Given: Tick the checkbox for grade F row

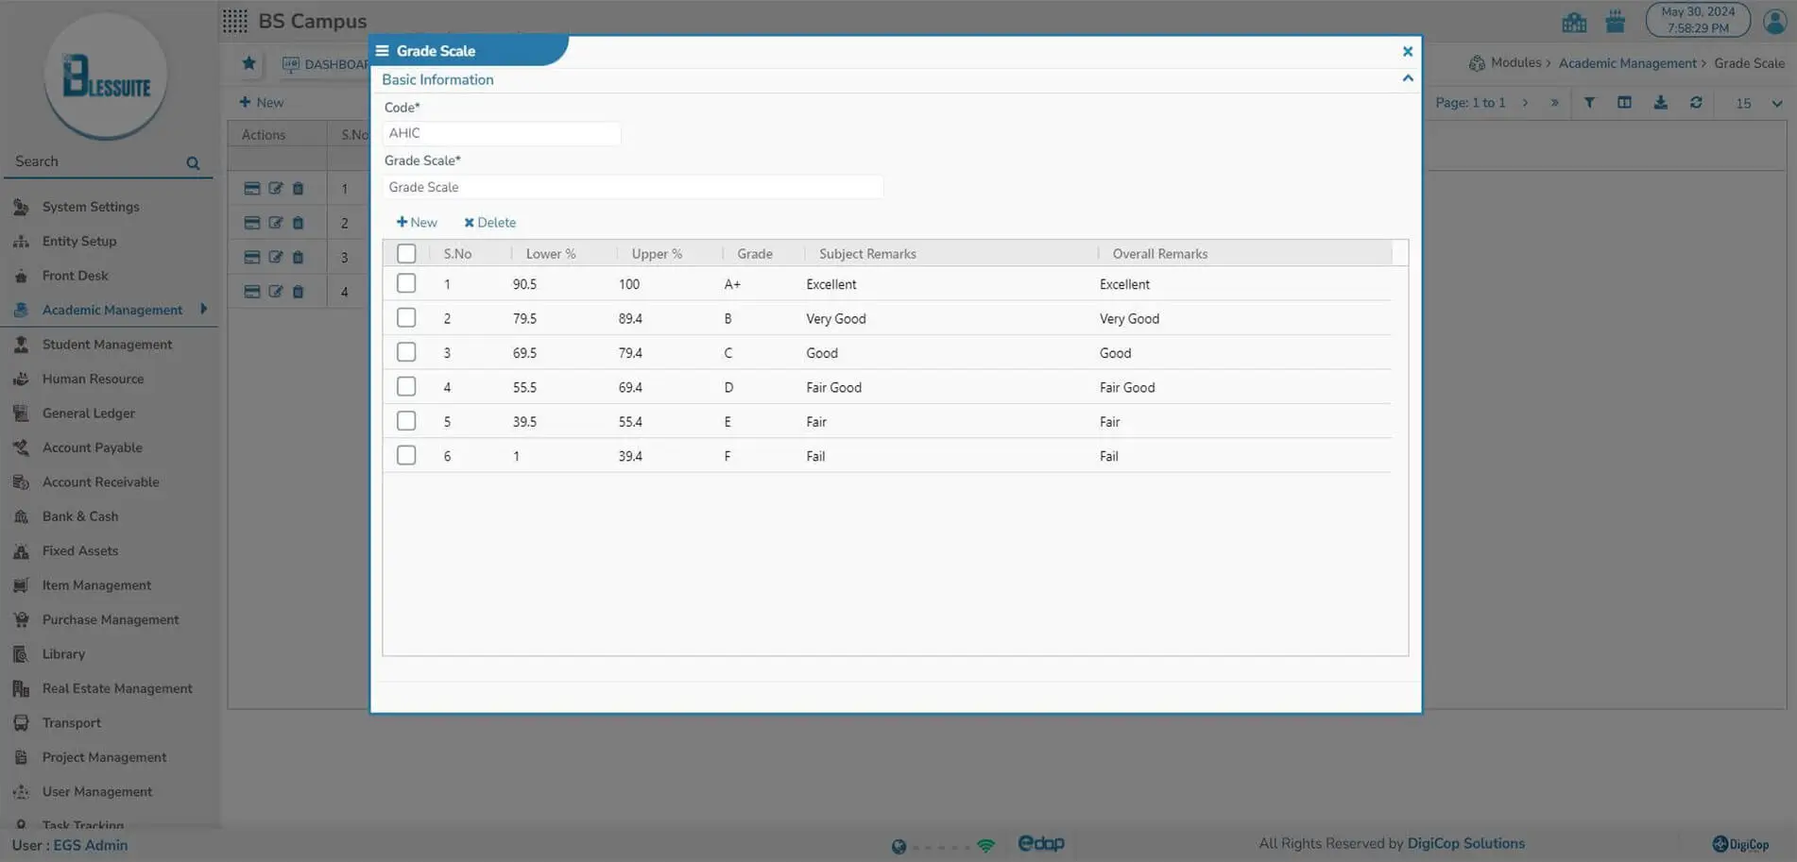Looking at the screenshot, I should 406,455.
